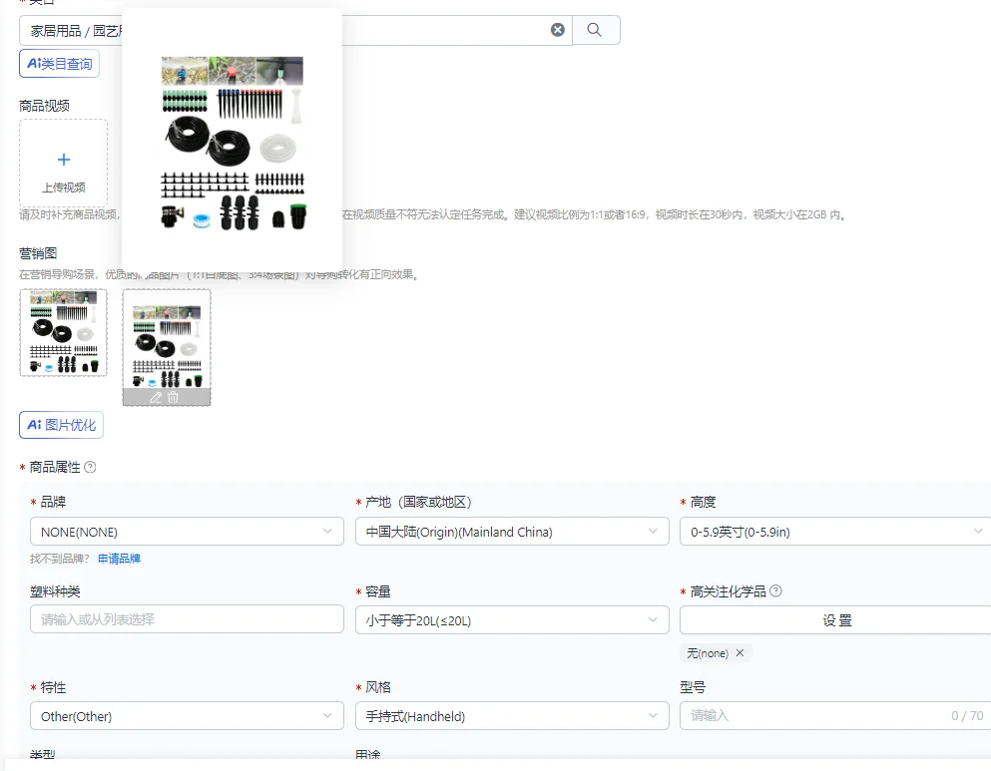Click the magnifier search button beside the category field
Image resolution: width=991 pixels, height=771 pixels.
(x=595, y=30)
